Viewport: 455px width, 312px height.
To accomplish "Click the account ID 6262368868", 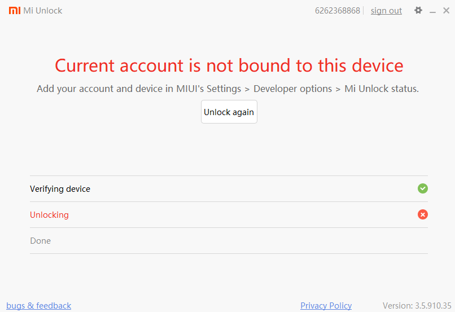I will (337, 11).
